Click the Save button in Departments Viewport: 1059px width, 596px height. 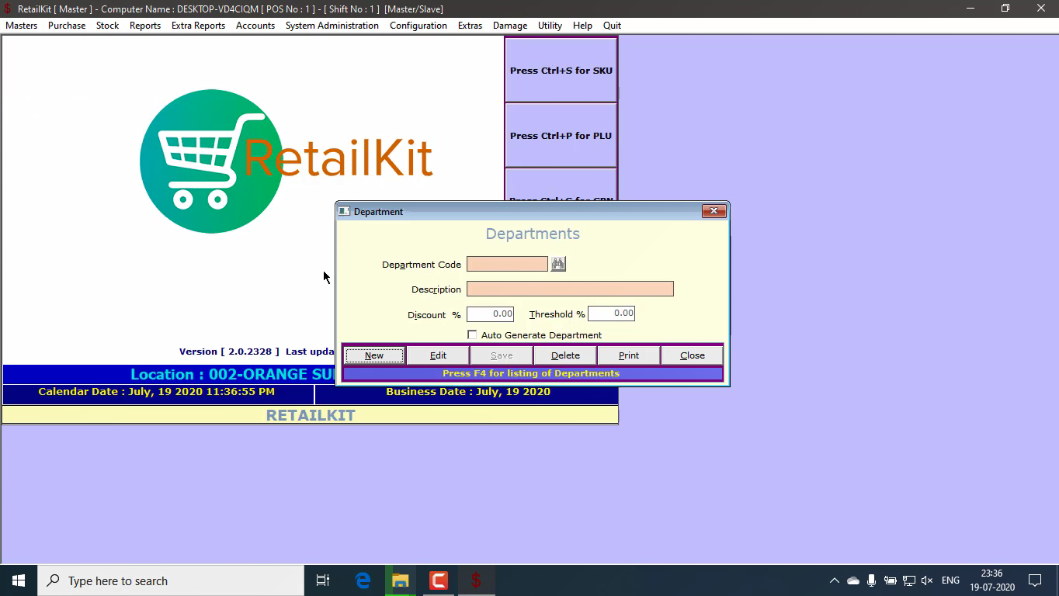click(502, 355)
